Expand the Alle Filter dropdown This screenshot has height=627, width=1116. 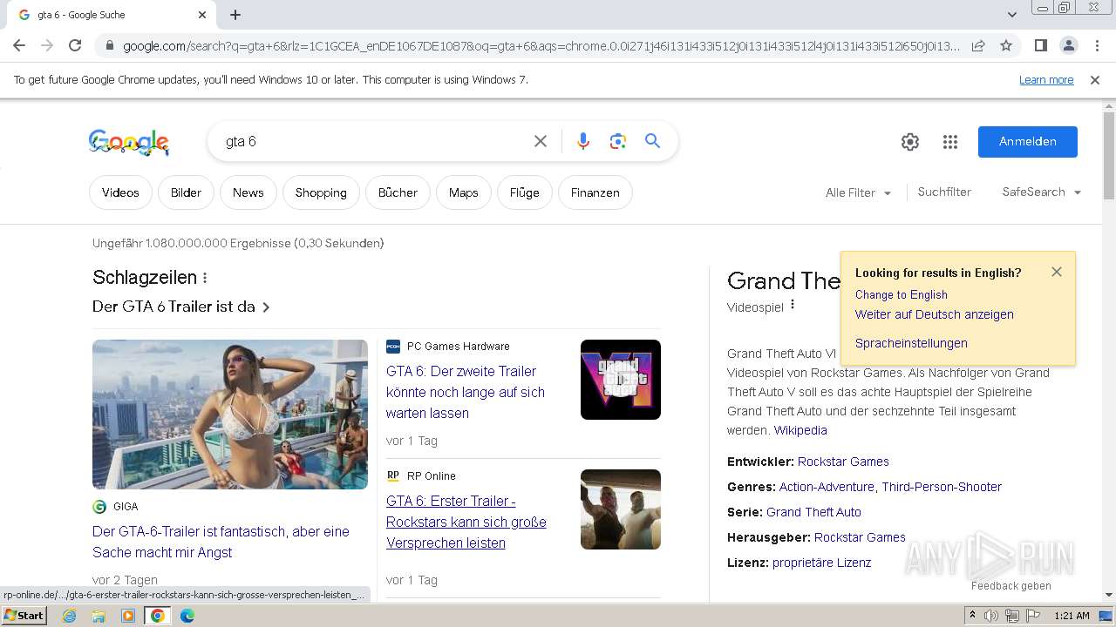point(858,192)
